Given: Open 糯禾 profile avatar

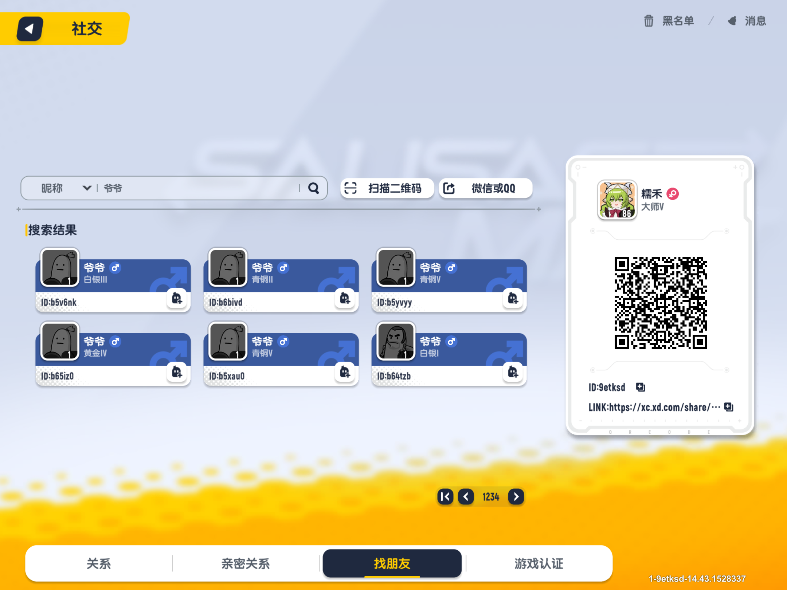Looking at the screenshot, I should (x=617, y=200).
